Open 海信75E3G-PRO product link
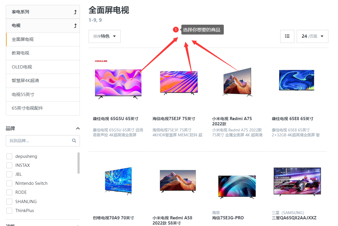The height and width of the screenshot is (226, 338). pos(228,218)
